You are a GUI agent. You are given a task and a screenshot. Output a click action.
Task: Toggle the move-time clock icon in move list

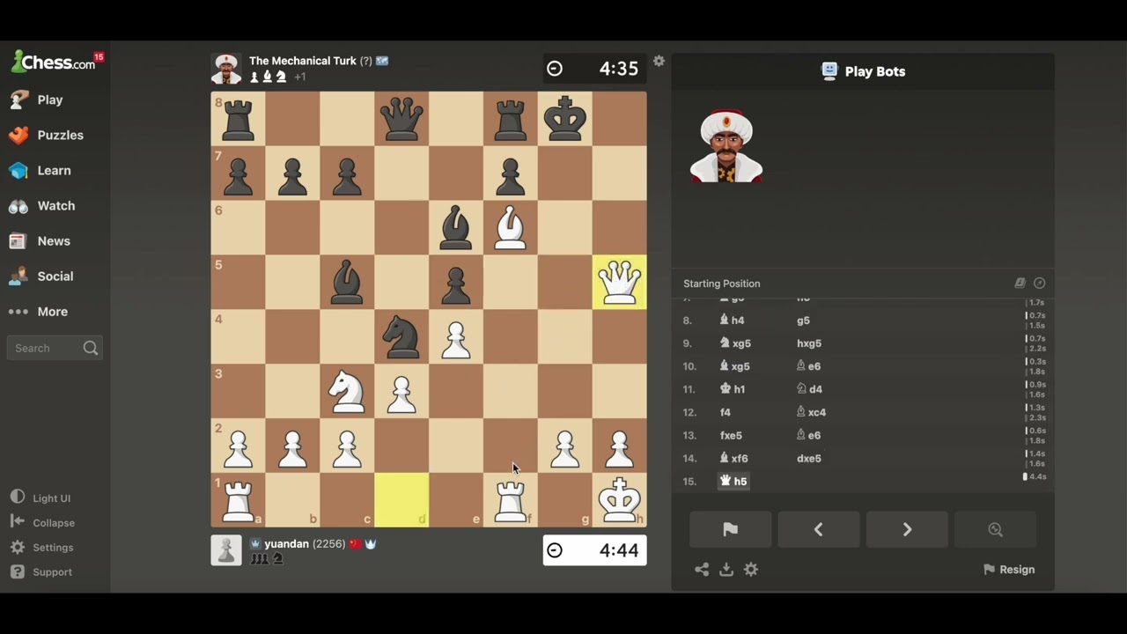[x=1040, y=284]
